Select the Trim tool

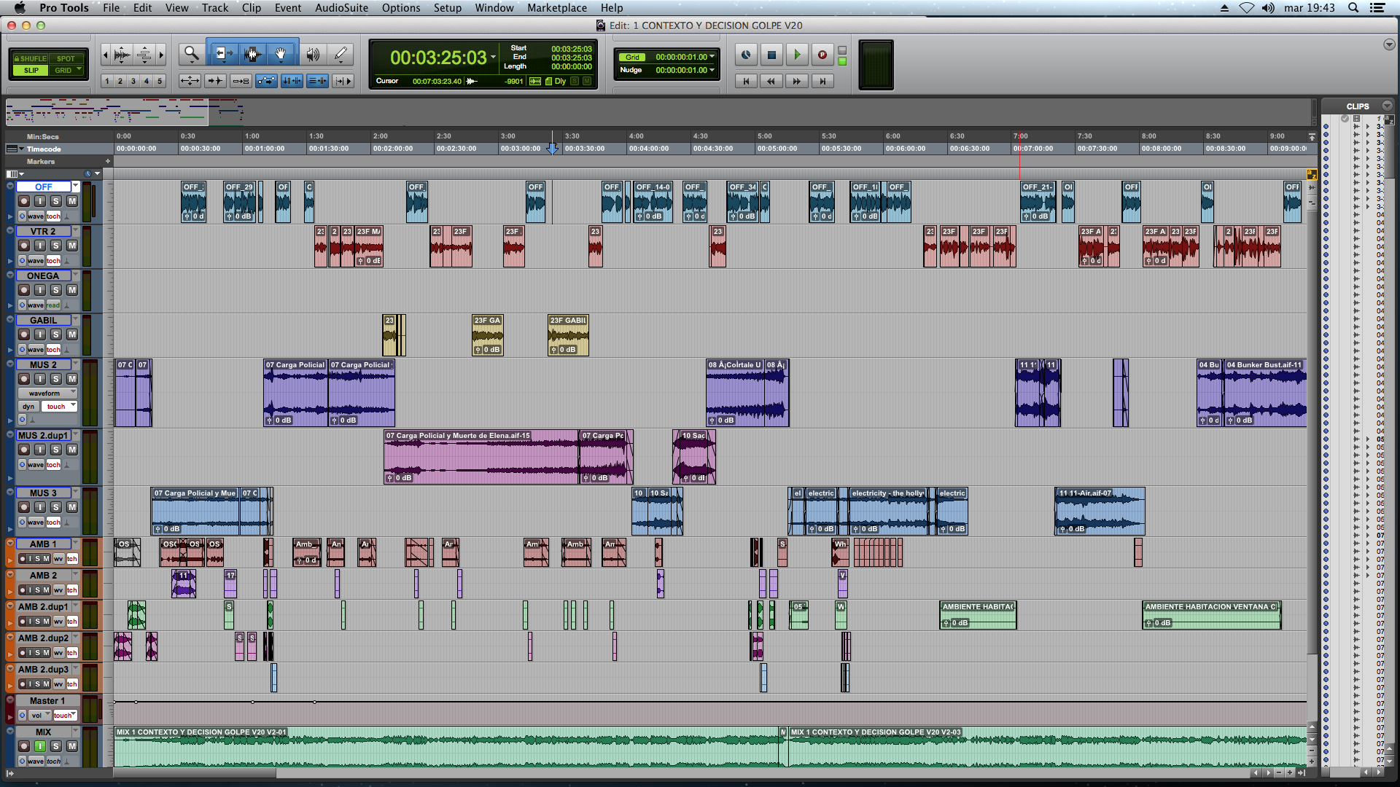[x=223, y=54]
